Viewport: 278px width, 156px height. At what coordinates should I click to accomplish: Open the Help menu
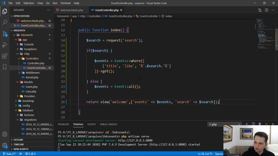point(76,3)
